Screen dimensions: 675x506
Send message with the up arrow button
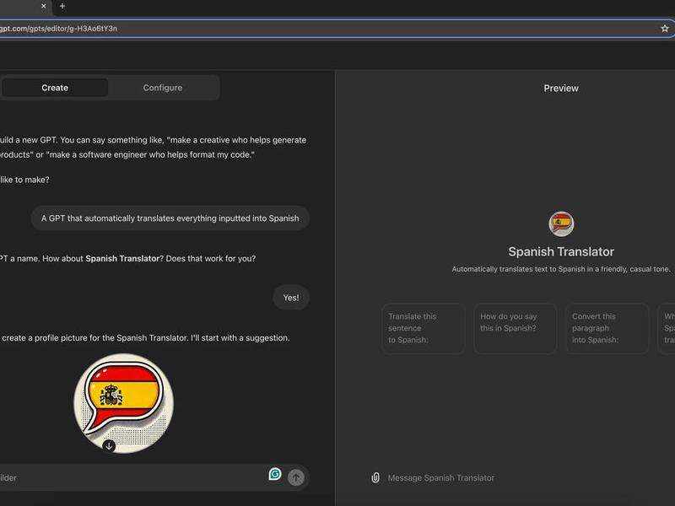[x=296, y=477]
